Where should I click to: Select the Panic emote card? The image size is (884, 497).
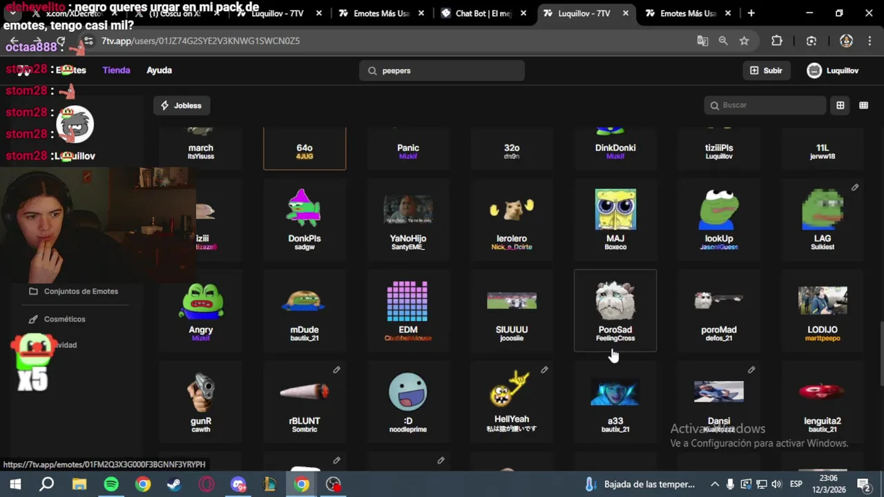[408, 148]
